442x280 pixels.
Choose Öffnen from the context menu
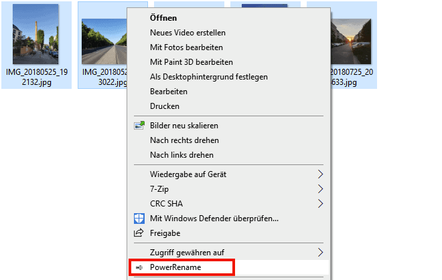pos(164,18)
